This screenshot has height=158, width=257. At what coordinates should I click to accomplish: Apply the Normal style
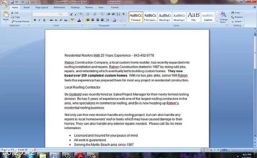pos(136,17)
